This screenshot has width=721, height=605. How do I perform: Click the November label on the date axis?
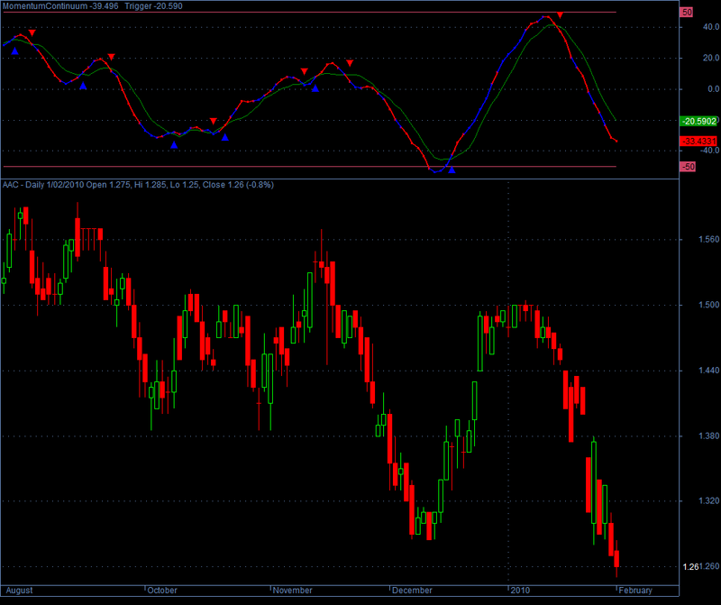pyautogui.click(x=292, y=591)
